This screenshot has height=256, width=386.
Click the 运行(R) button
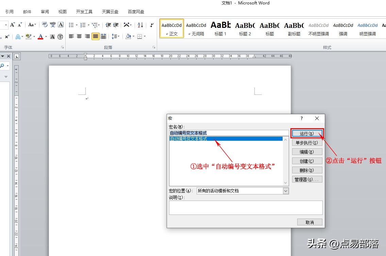(x=307, y=133)
